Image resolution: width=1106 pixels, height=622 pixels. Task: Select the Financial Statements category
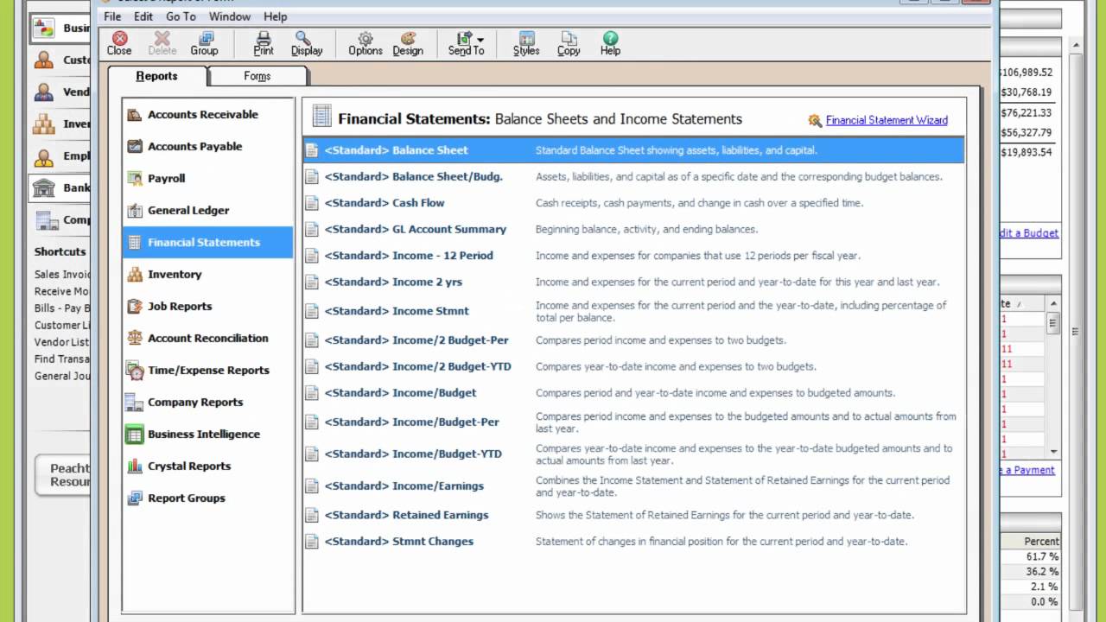pyautogui.click(x=207, y=242)
